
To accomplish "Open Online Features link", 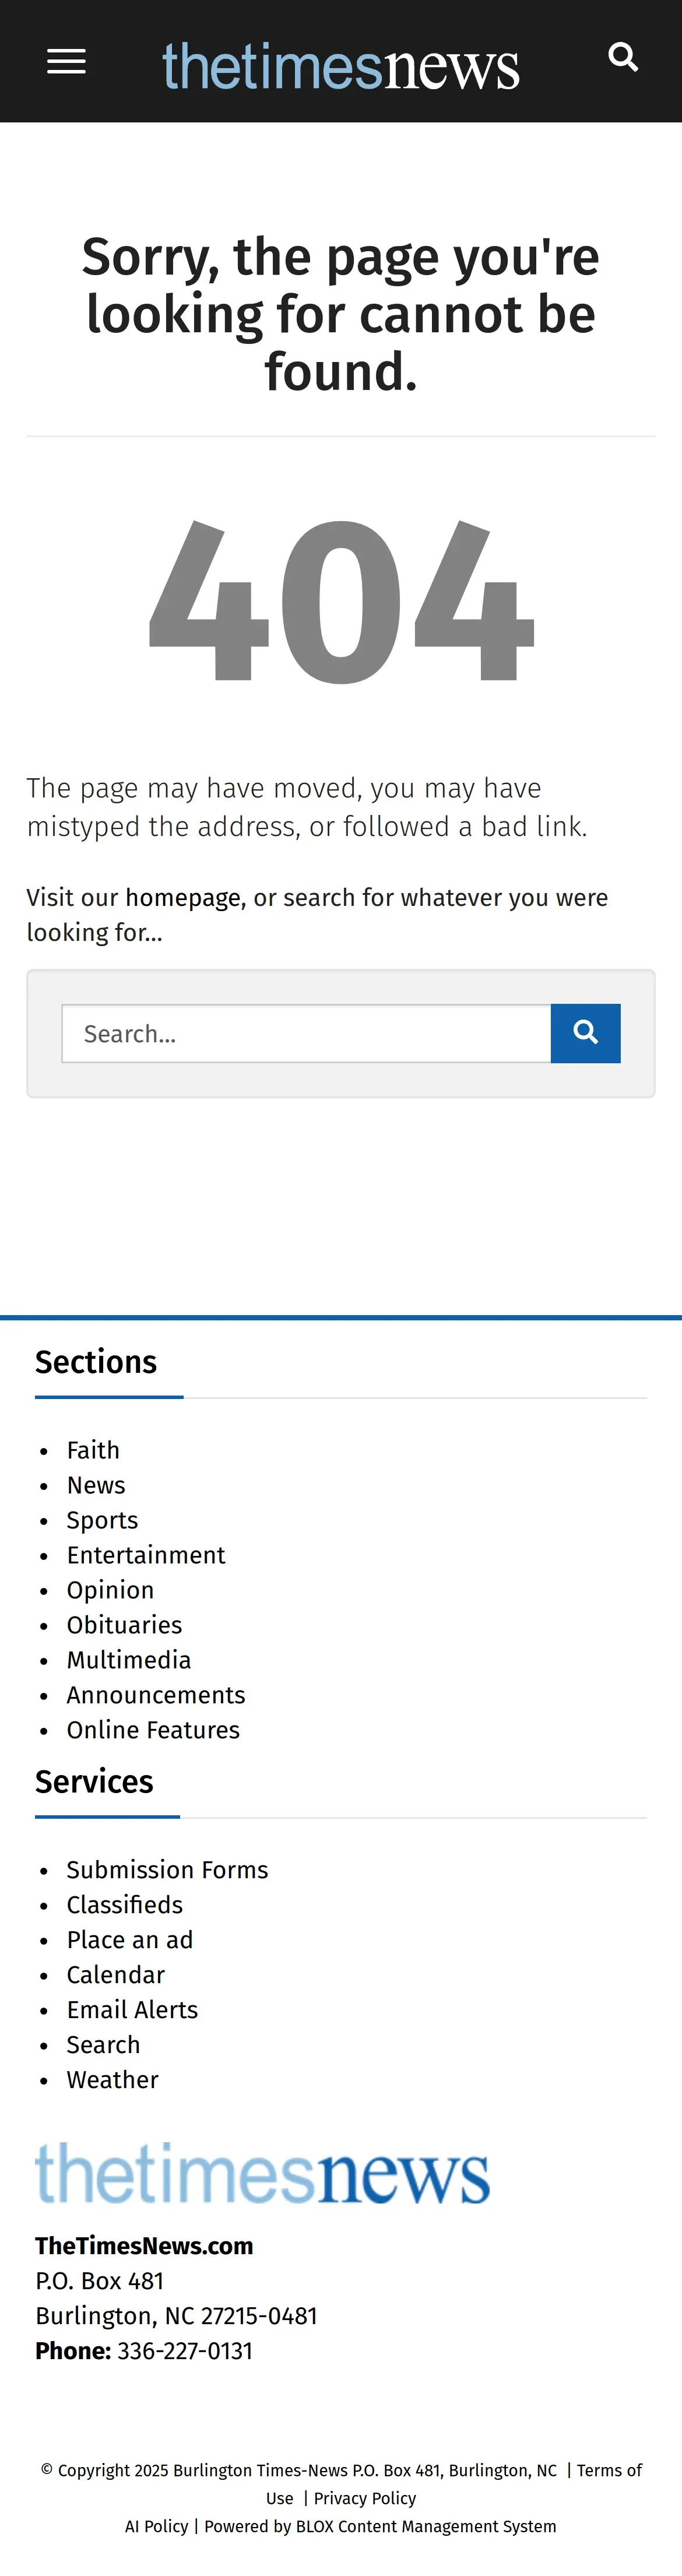I will pos(153,1730).
